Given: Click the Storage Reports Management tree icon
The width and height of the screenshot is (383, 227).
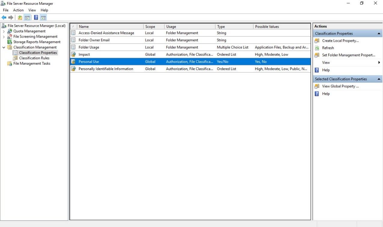Looking at the screenshot, I should [x=10, y=42].
